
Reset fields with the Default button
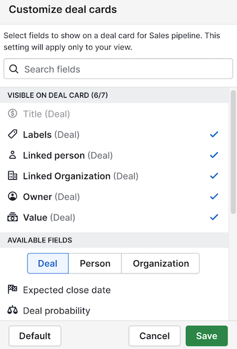point(35,336)
